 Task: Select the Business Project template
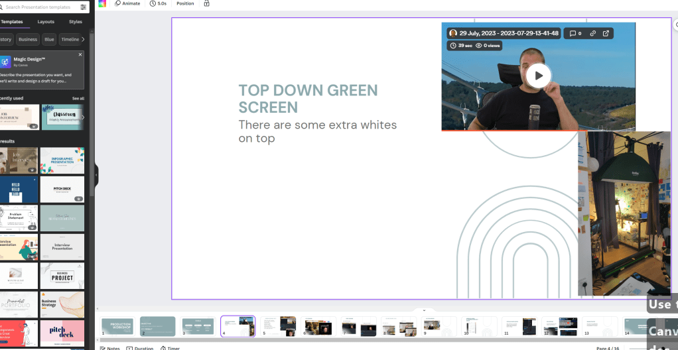(x=62, y=276)
